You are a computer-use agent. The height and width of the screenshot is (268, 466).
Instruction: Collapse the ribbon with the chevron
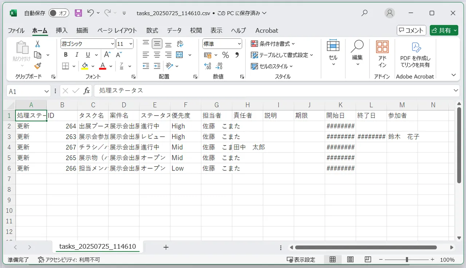pyautogui.click(x=454, y=75)
